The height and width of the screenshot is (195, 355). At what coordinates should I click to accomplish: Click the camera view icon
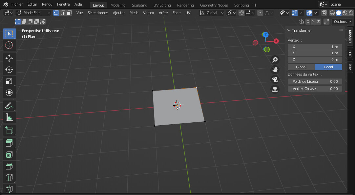click(x=275, y=80)
